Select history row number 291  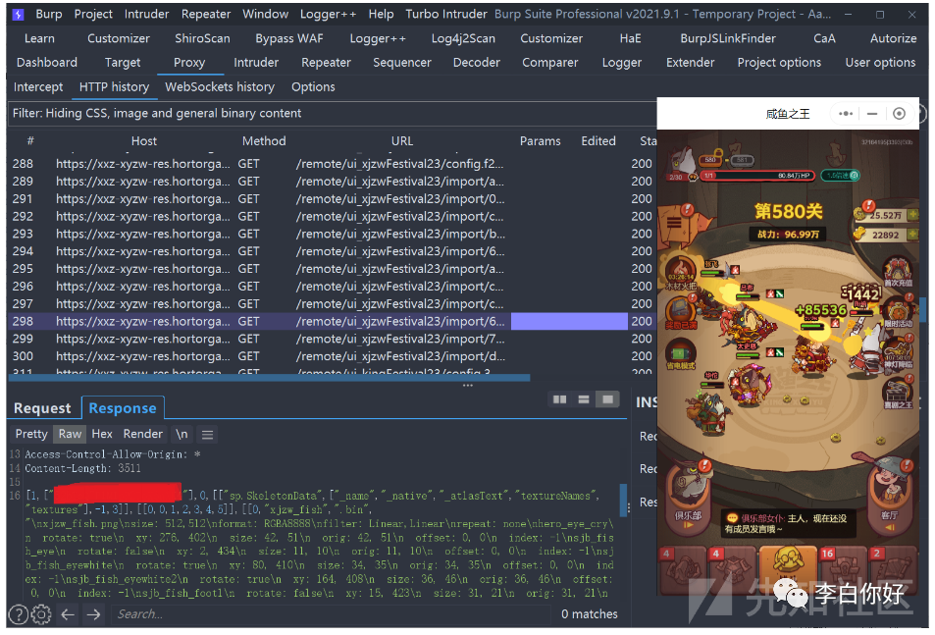332,198
